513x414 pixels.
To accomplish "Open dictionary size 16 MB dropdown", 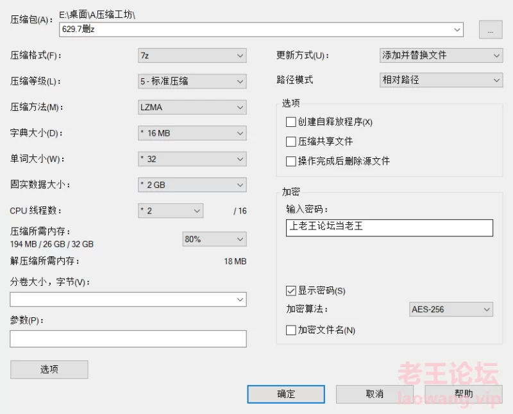I will 192,133.
